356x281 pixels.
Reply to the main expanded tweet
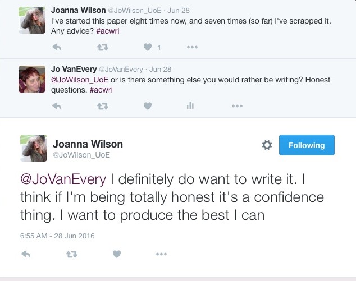click(x=26, y=254)
